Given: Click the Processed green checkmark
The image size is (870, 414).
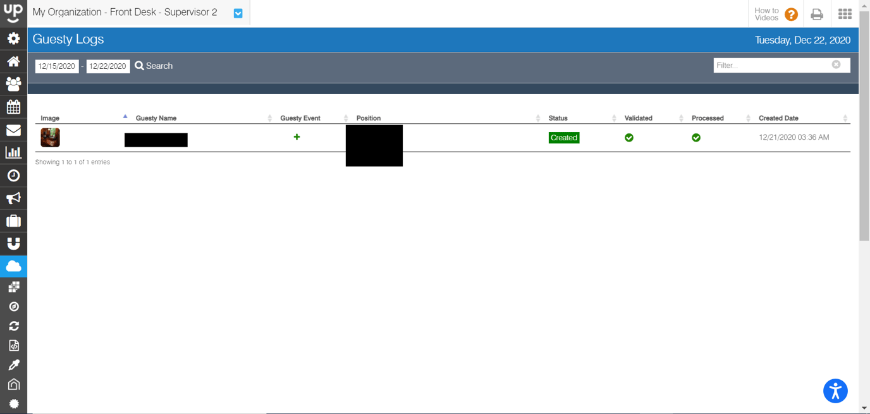Looking at the screenshot, I should coord(696,137).
